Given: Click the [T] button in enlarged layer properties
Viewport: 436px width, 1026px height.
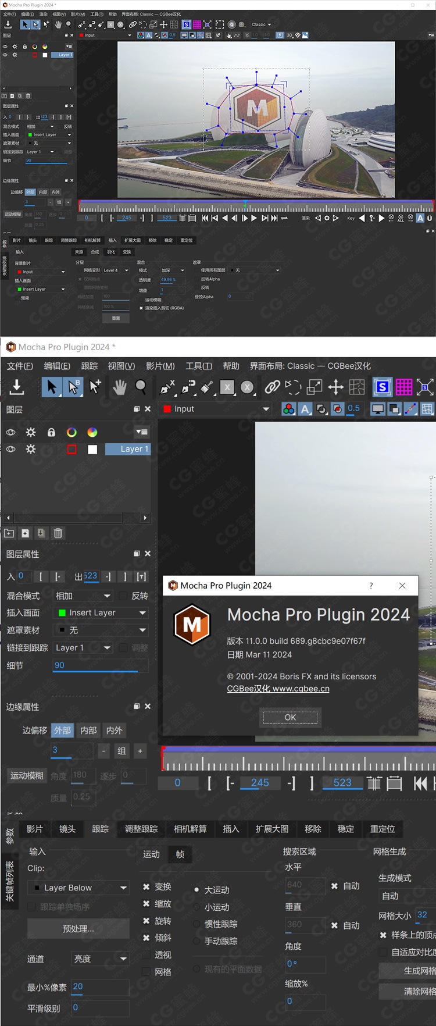Looking at the screenshot, I should (141, 577).
